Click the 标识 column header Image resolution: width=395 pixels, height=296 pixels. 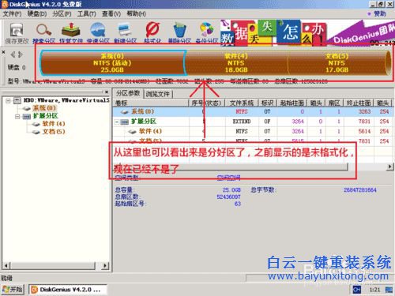[268, 103]
